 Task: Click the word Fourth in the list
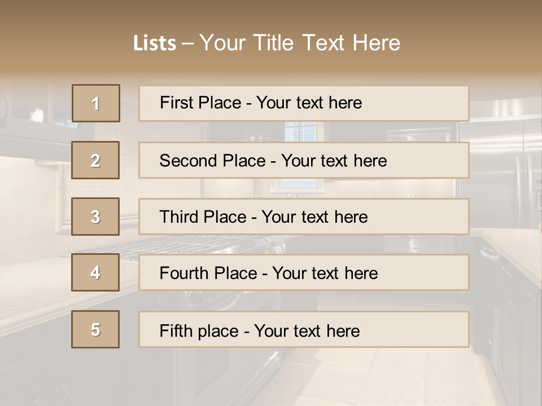coord(185,273)
